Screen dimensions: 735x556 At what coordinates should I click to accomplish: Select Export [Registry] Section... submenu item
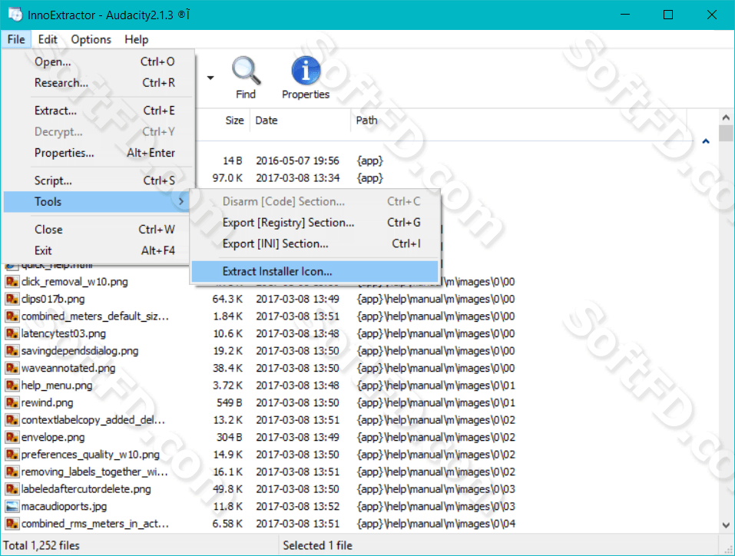click(x=315, y=223)
